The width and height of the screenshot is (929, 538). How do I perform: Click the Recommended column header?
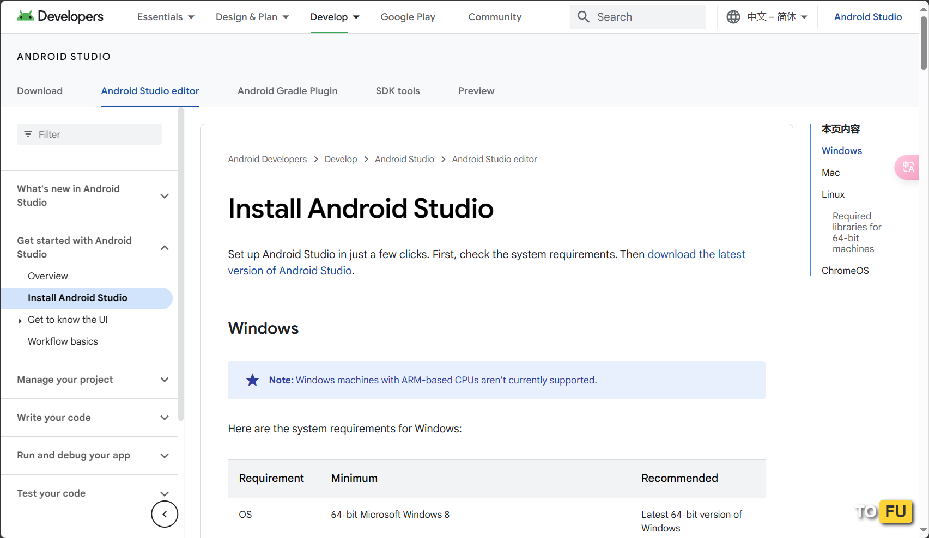679,478
